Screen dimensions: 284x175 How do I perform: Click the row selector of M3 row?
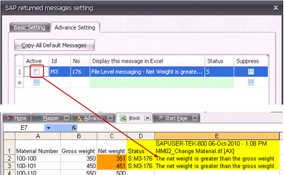[x=20, y=72]
